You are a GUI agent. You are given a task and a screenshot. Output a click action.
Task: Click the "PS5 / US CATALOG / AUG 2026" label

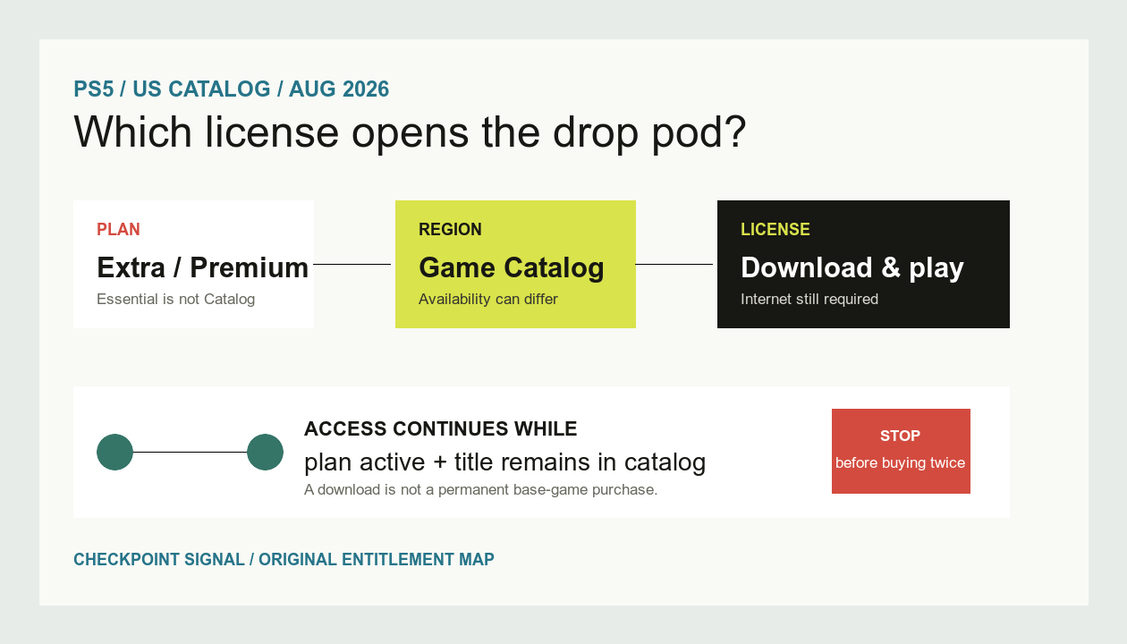point(232,89)
